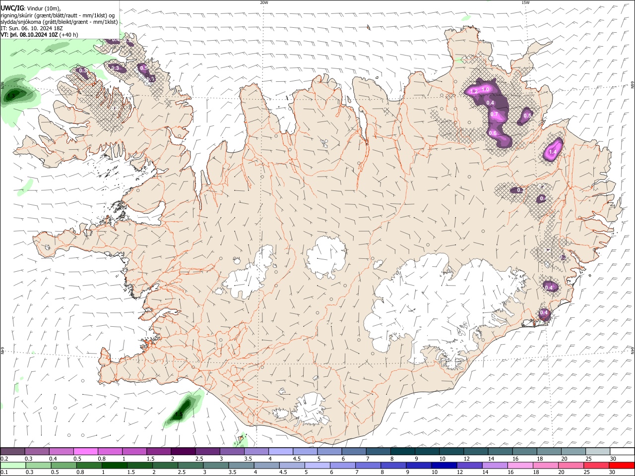
Task: Click the UWC/IG title text
Action: [x=12, y=8]
